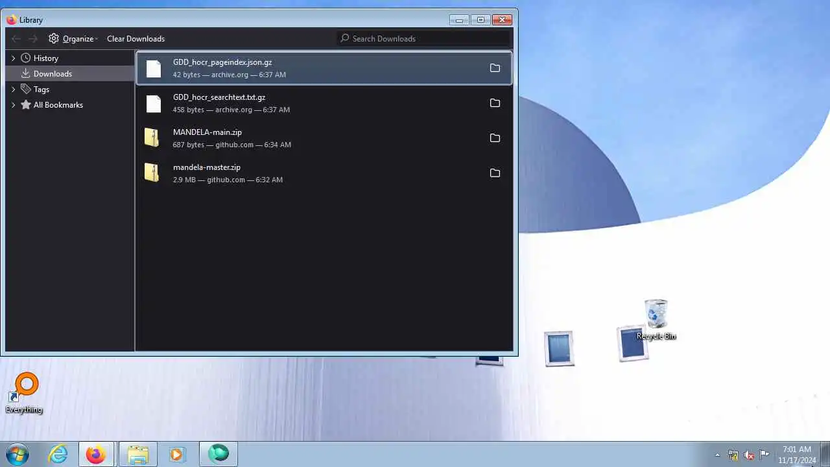Click the search magnifier icon
Image resolution: width=830 pixels, height=467 pixels.
point(345,38)
